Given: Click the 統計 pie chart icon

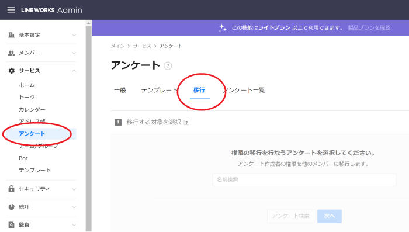Looking at the screenshot, I should coord(11,207).
